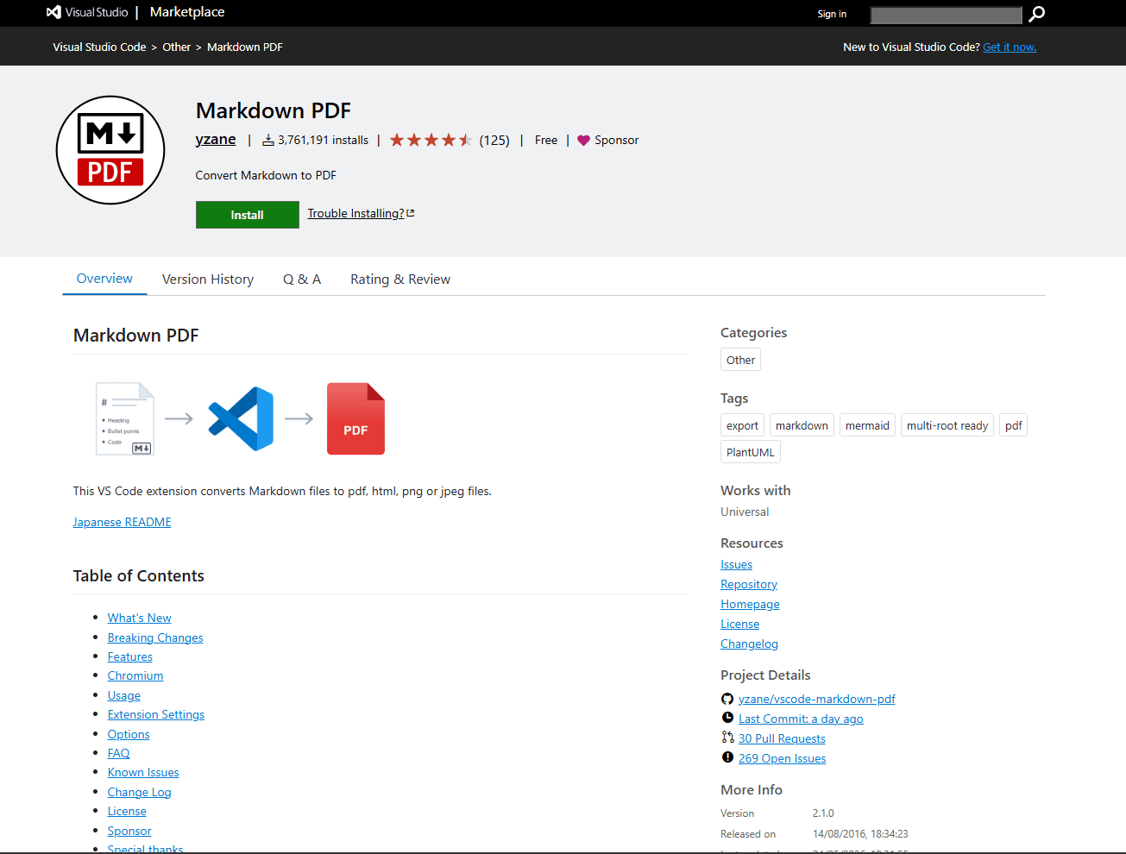Click the Sponsor heart icon
This screenshot has width=1126, height=854.
[x=584, y=141]
